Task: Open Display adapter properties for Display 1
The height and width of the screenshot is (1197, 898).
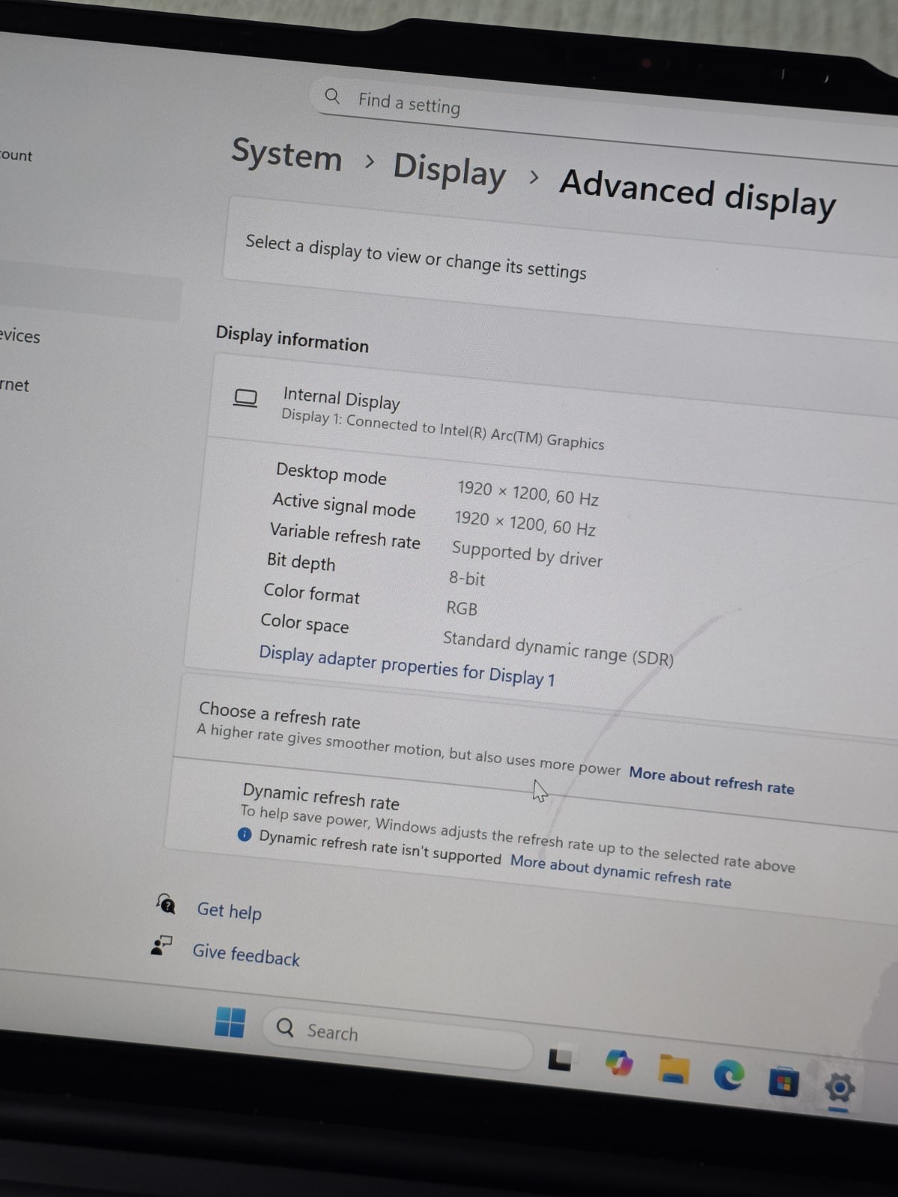Action: 407,666
